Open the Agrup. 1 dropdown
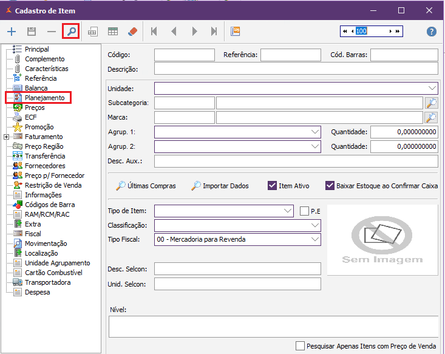The height and width of the screenshot is (354, 445). click(x=314, y=132)
